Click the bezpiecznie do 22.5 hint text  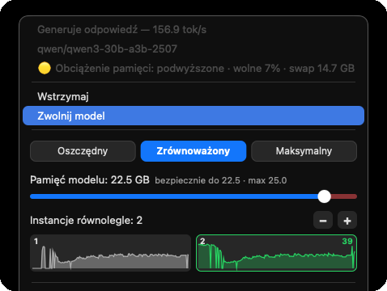point(198,180)
